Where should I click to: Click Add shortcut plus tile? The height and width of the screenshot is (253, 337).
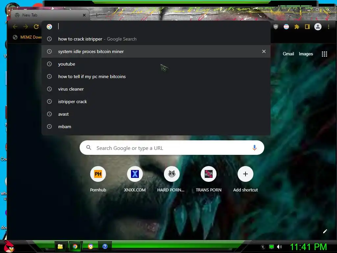246,179
